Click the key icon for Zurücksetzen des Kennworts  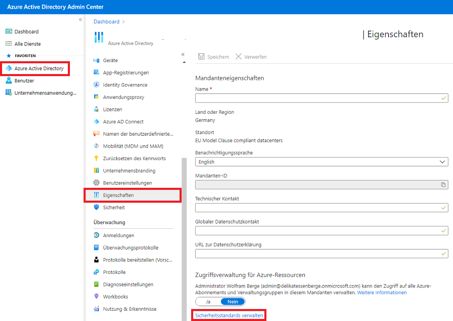click(x=96, y=158)
